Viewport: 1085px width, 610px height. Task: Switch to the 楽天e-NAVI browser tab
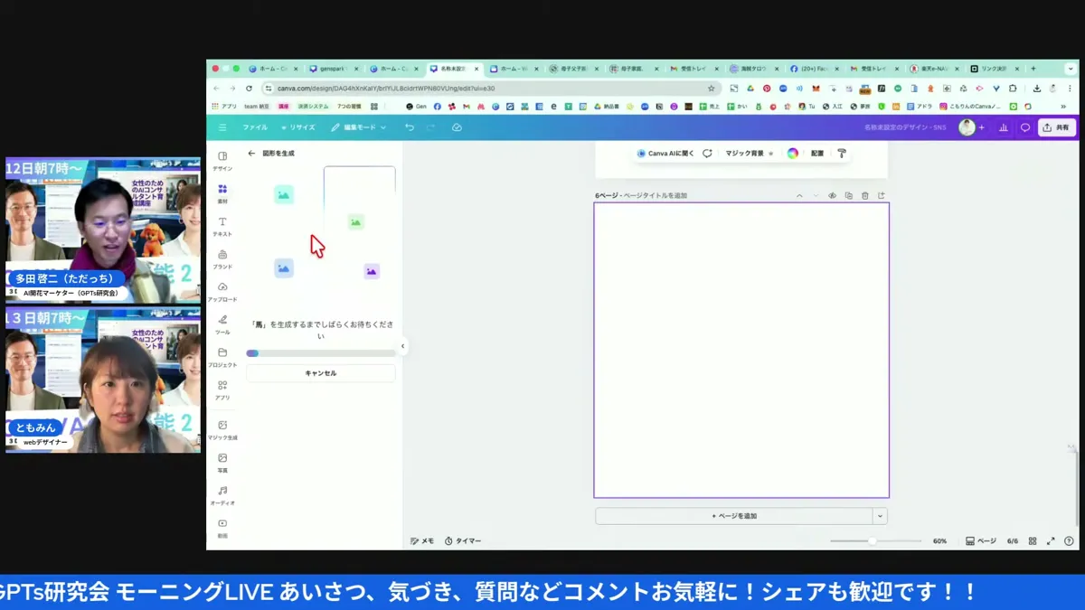click(x=933, y=69)
